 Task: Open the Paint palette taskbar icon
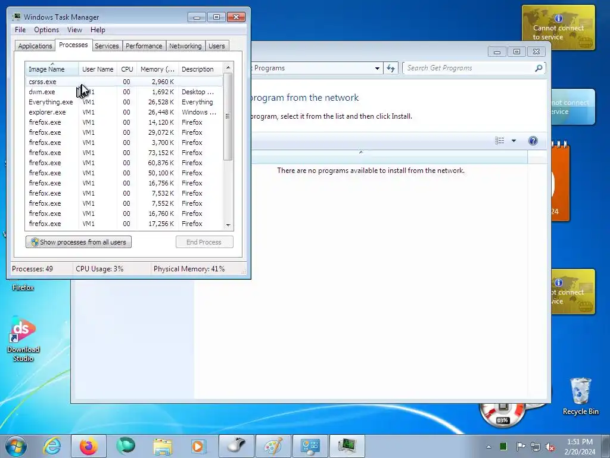[273, 446]
